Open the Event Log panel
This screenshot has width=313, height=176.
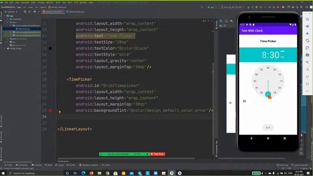point(282,165)
